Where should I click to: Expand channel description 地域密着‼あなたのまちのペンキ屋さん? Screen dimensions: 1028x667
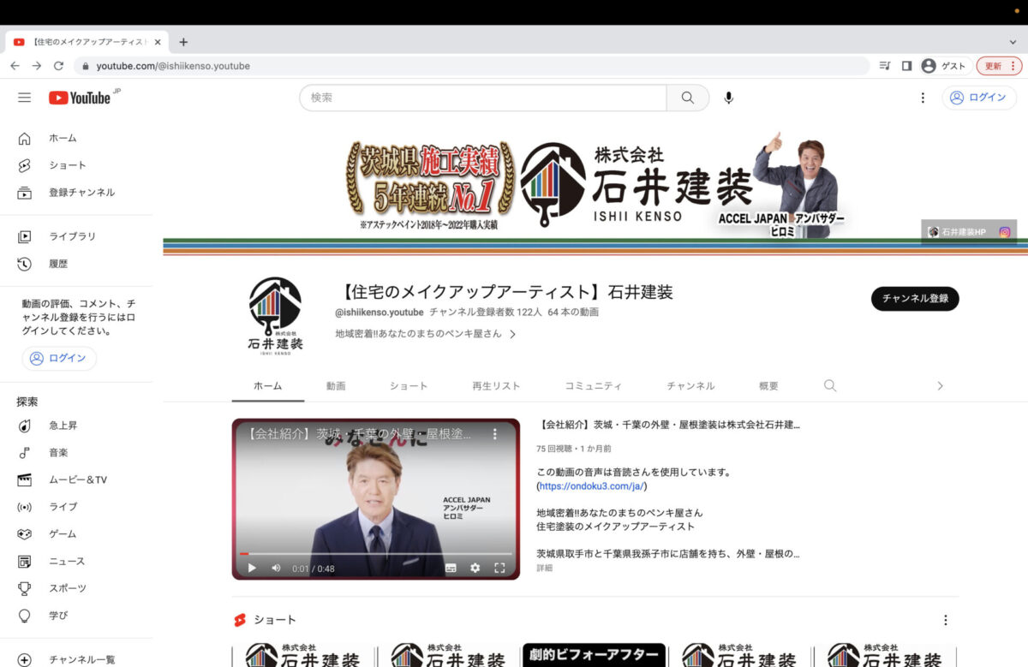426,335
